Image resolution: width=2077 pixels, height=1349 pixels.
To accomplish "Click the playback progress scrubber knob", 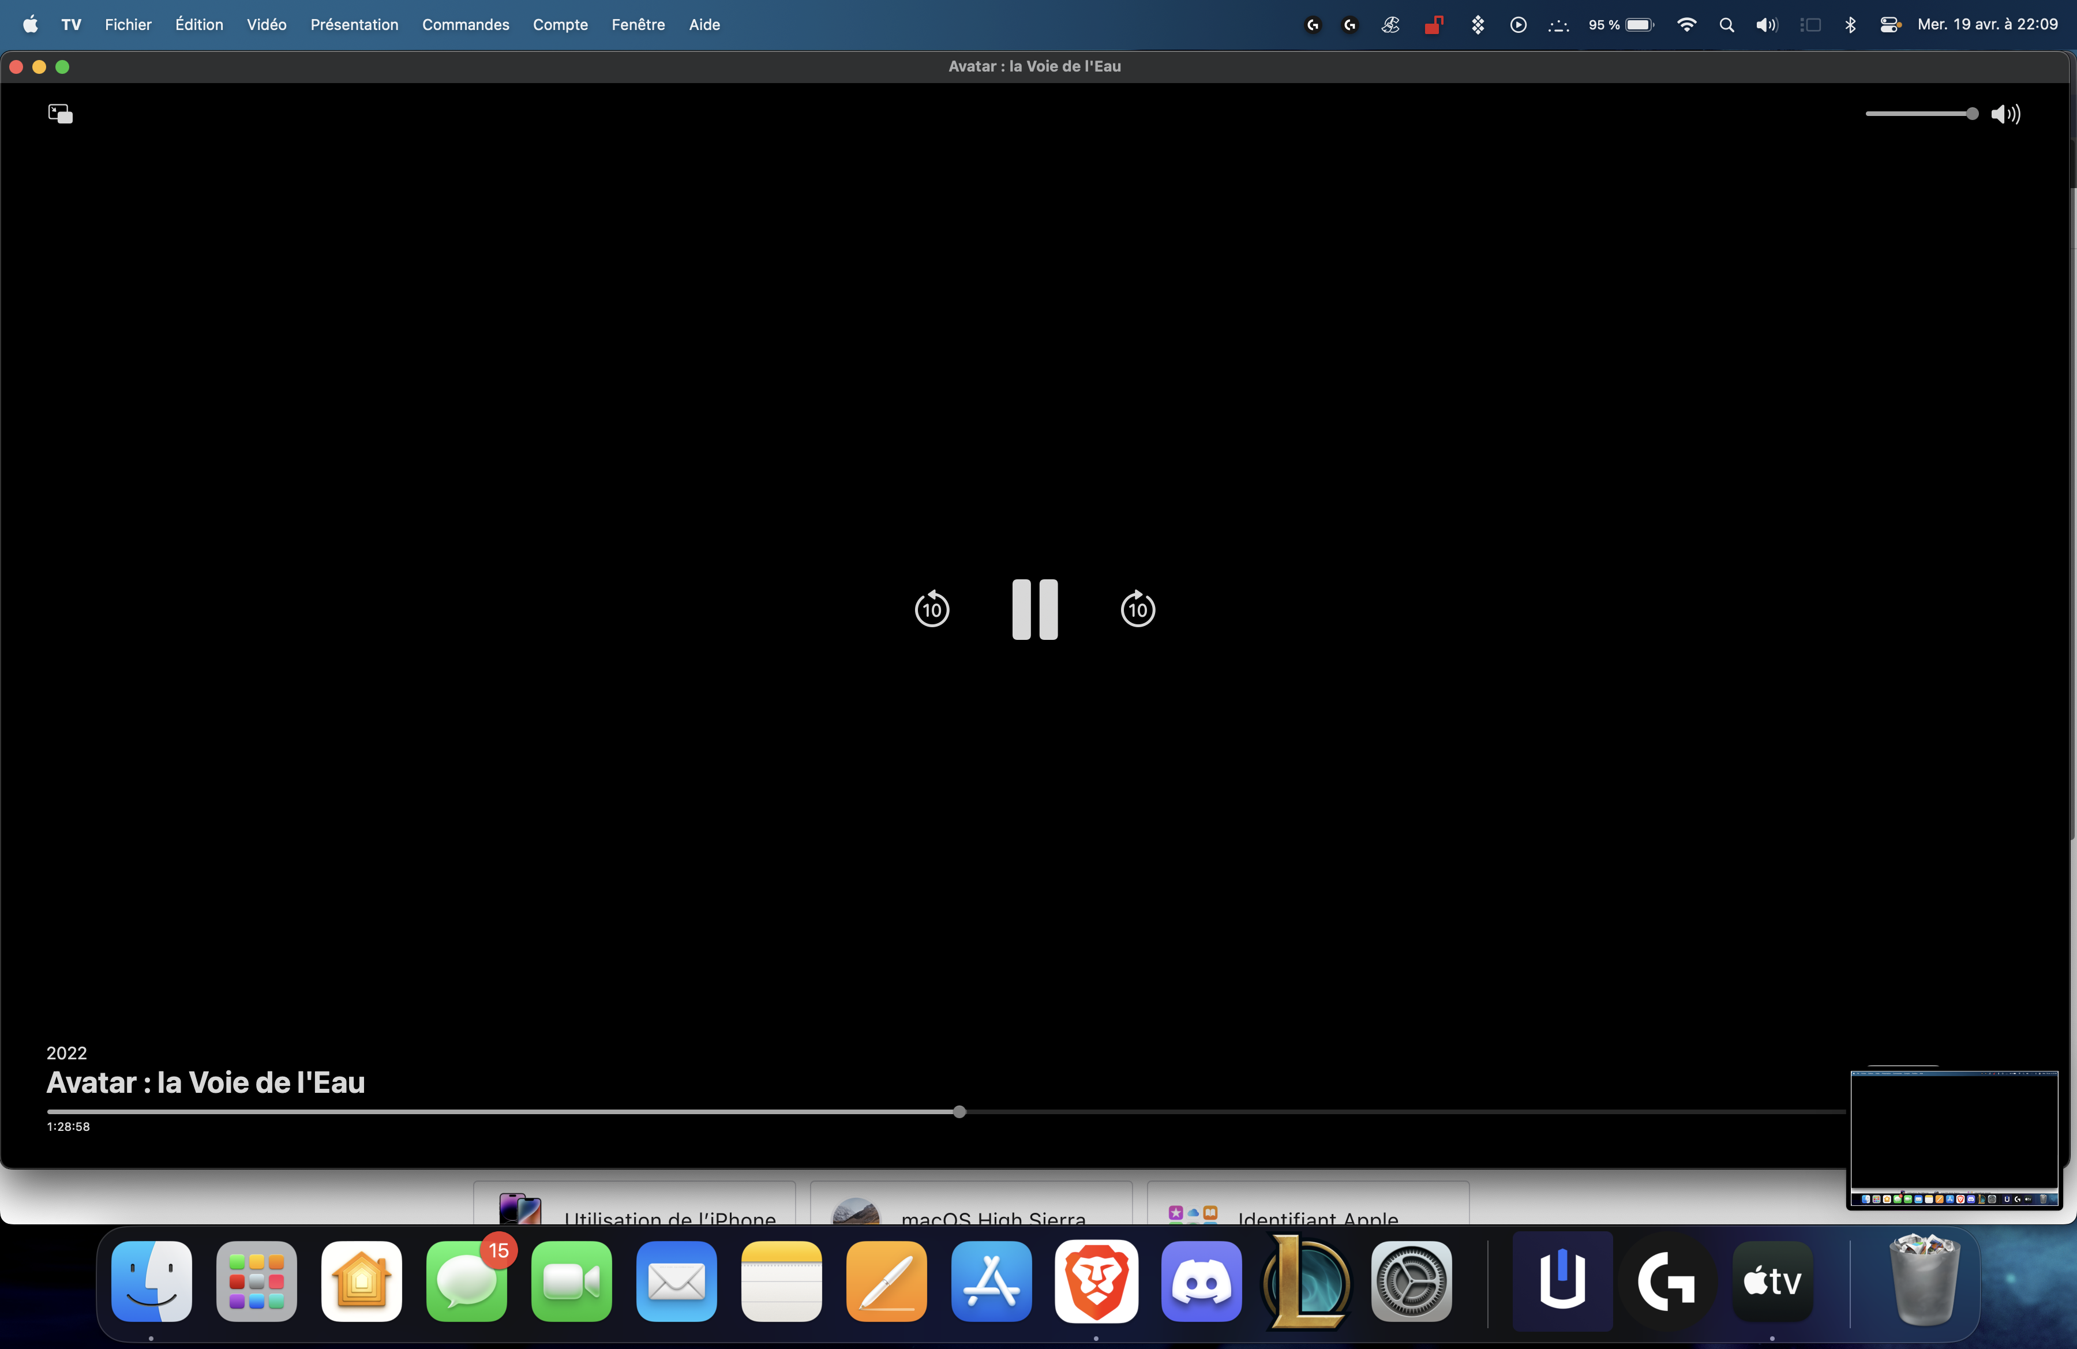I will pos(959,1112).
